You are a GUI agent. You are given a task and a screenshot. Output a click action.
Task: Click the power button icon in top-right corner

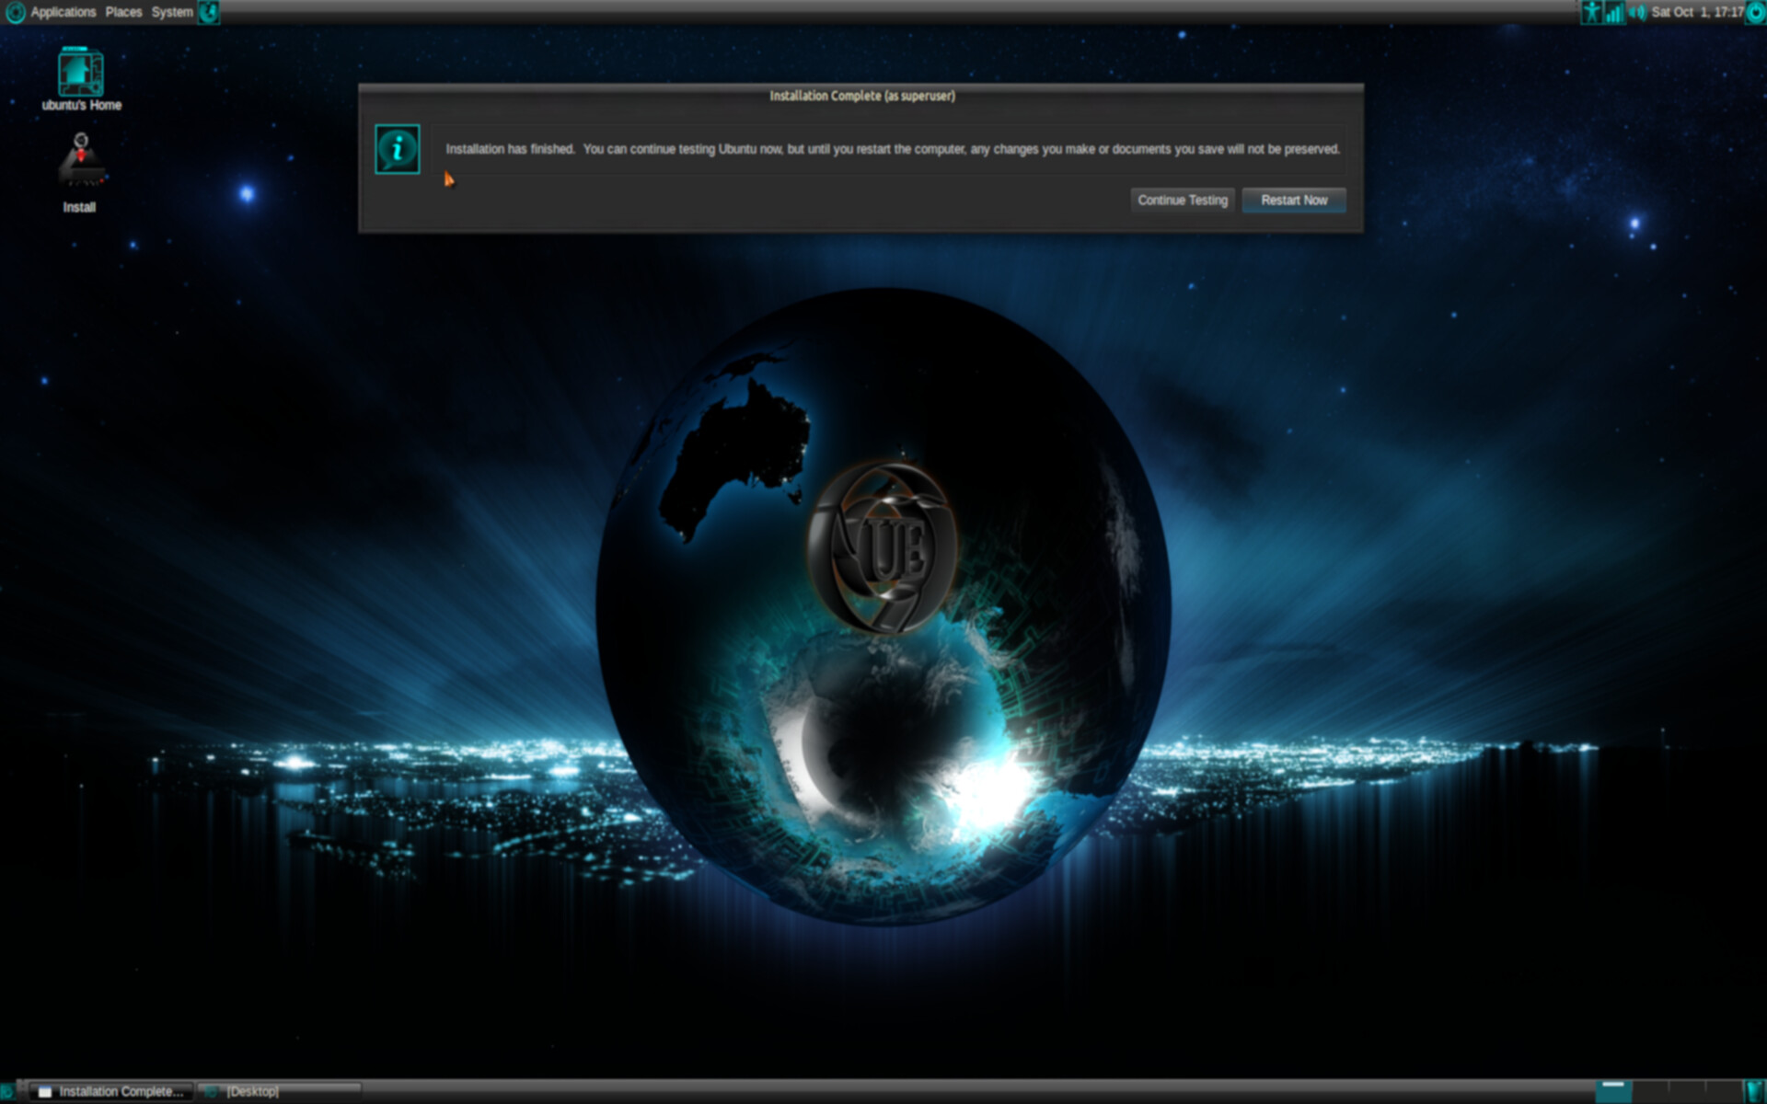[x=1756, y=12]
